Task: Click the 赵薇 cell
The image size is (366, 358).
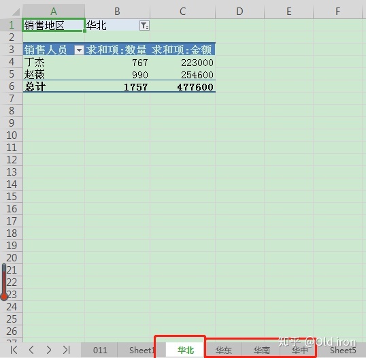Action: 54,74
